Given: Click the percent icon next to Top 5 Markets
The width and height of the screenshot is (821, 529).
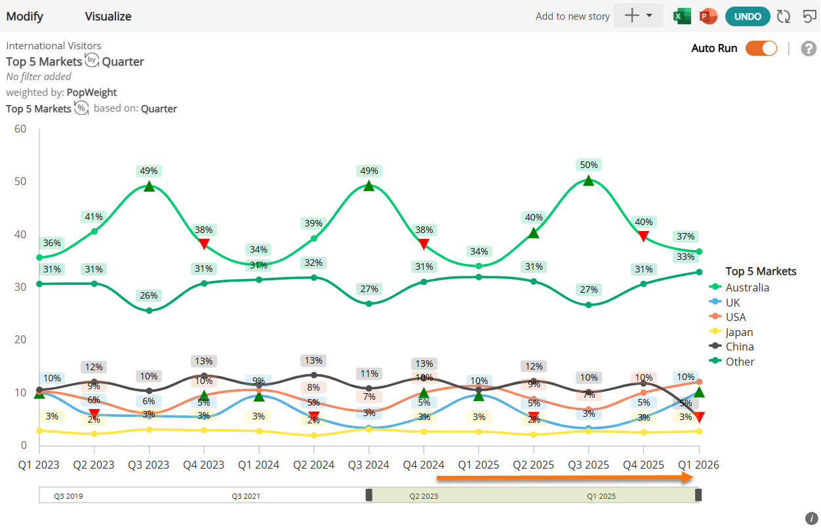Looking at the screenshot, I should 81,108.
